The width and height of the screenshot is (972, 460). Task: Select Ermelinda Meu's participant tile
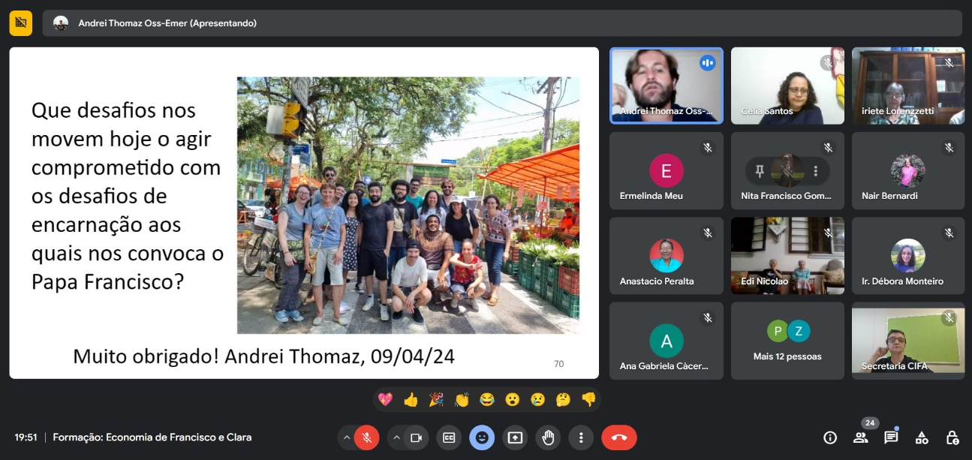click(x=667, y=171)
